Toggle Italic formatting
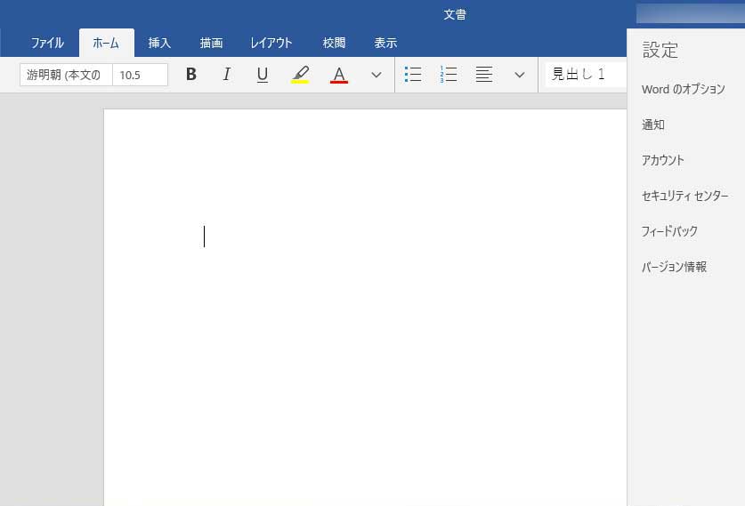This screenshot has height=506, width=745. pos(226,75)
